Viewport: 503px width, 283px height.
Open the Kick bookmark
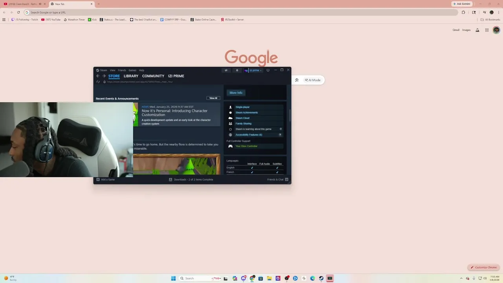click(92, 20)
